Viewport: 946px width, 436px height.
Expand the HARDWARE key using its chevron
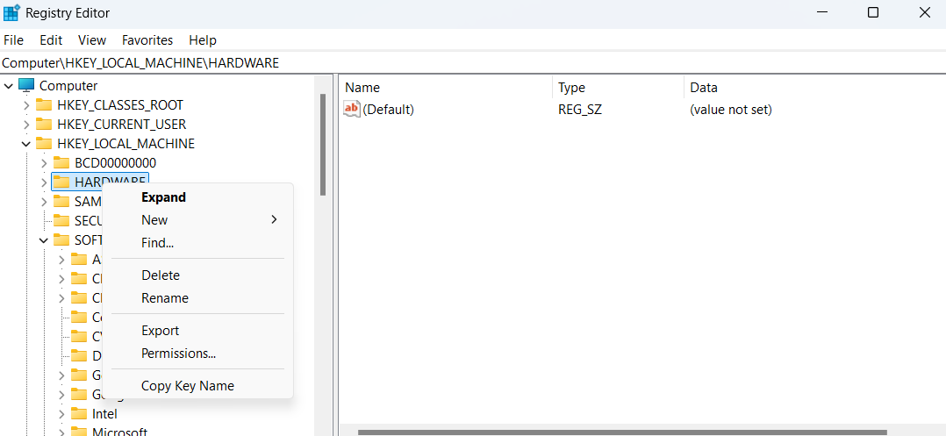44,182
